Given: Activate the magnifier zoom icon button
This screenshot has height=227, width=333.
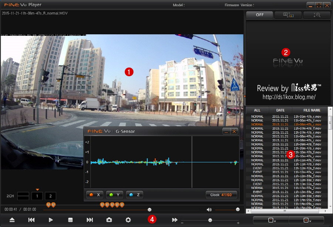Looking at the screenshot, I should pyautogui.click(x=317, y=15).
